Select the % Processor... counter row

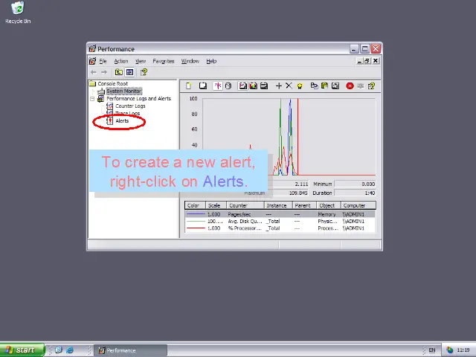click(x=280, y=228)
